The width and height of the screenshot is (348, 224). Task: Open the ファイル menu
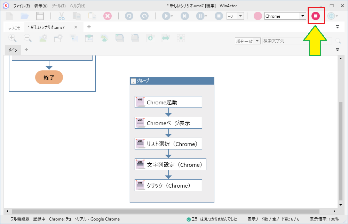[x=22, y=6]
